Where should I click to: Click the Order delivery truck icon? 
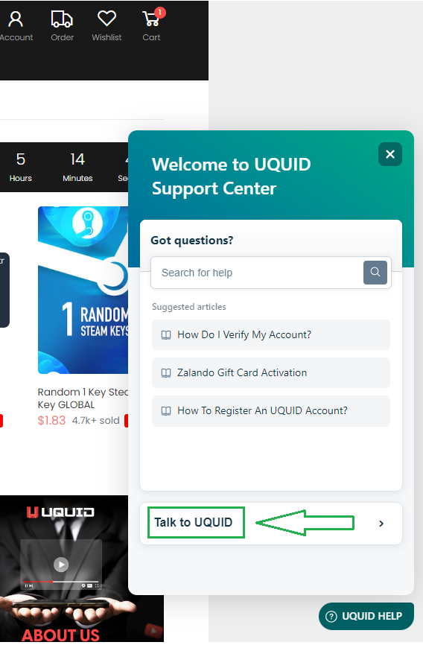click(x=62, y=19)
